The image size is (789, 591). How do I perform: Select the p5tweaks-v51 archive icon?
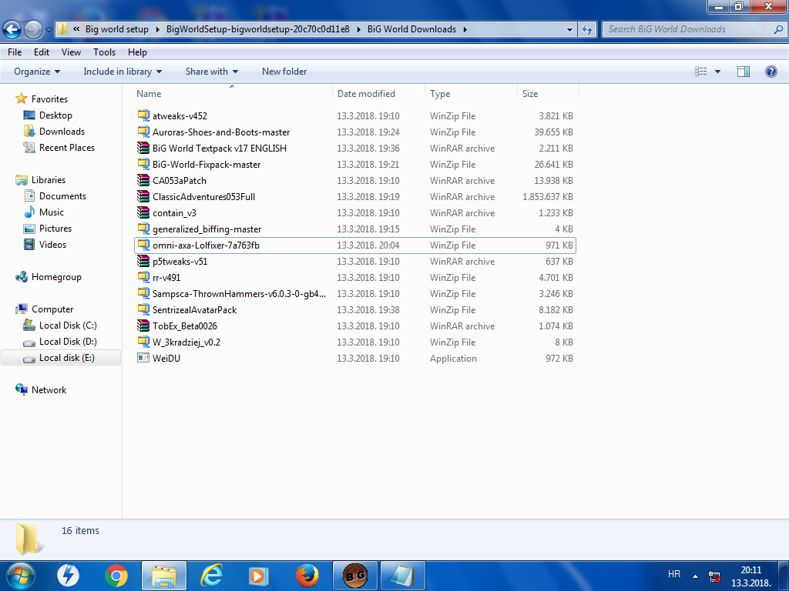(143, 261)
